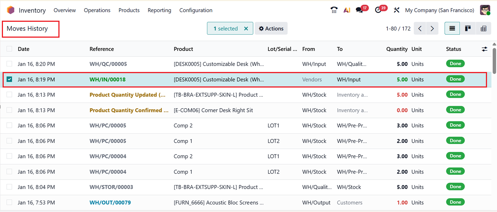This screenshot has width=497, height=212.
Task: Open the VoIP phone icon
Action: (x=334, y=10)
